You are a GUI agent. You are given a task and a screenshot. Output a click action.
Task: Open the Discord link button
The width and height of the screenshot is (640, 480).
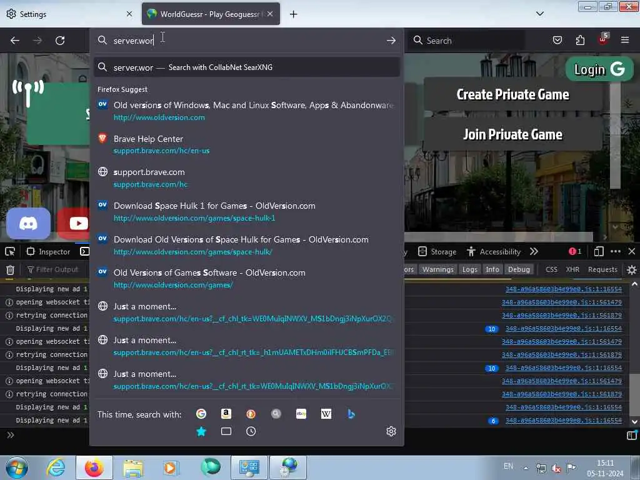point(28,223)
